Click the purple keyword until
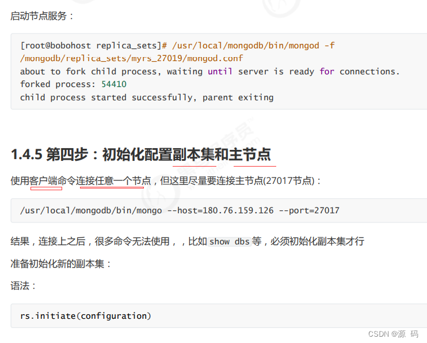The height and width of the screenshot is (343, 427). click(220, 71)
